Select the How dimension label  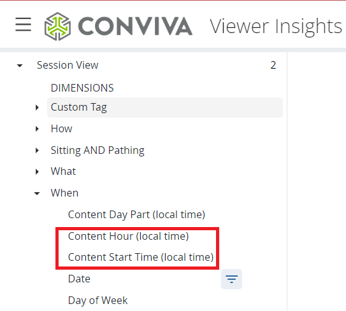point(61,128)
